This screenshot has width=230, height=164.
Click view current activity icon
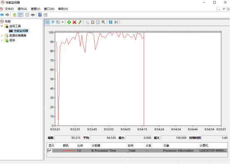[x=47, y=22]
